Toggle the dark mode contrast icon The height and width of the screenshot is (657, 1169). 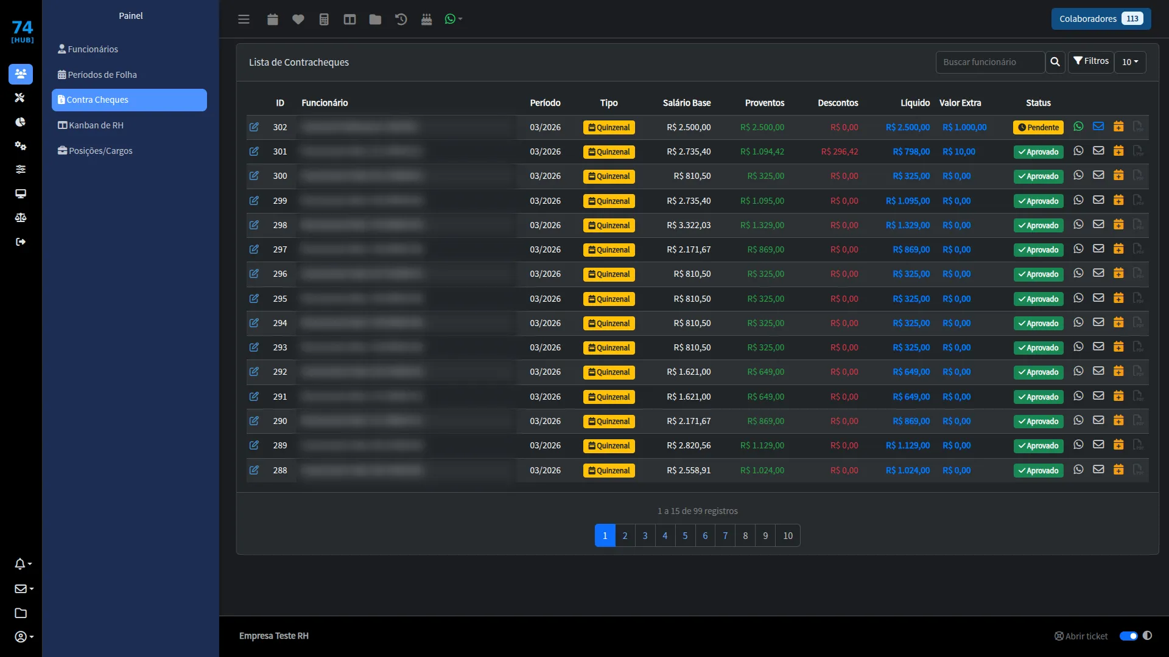click(x=1148, y=636)
